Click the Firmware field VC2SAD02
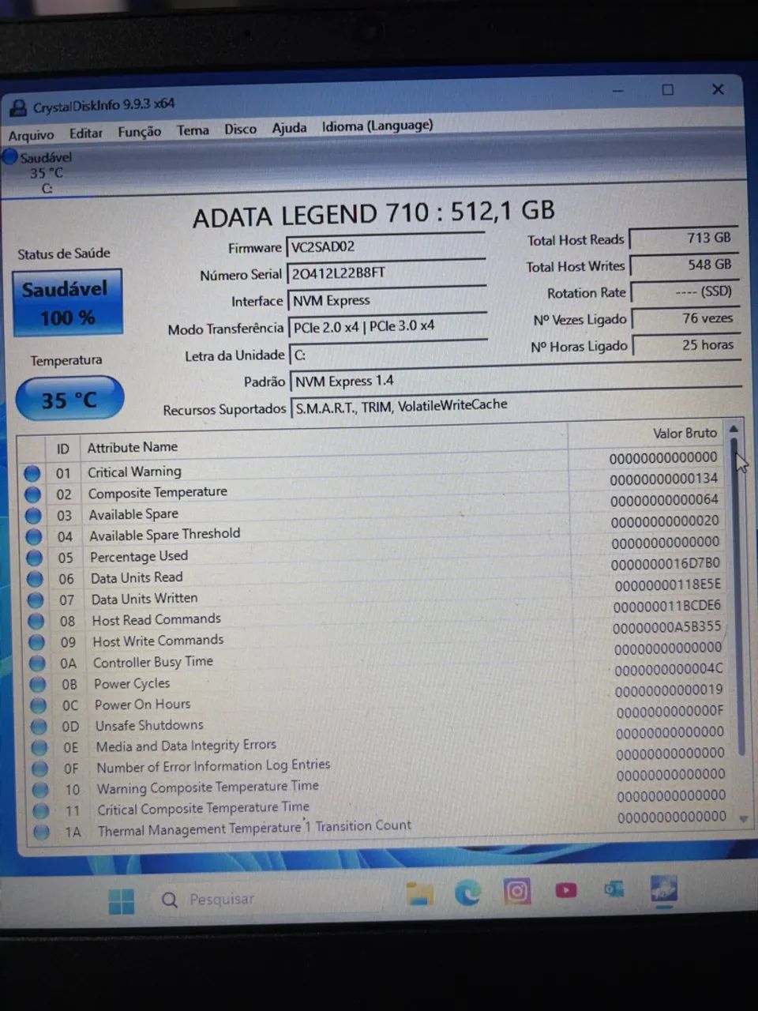 [x=385, y=246]
